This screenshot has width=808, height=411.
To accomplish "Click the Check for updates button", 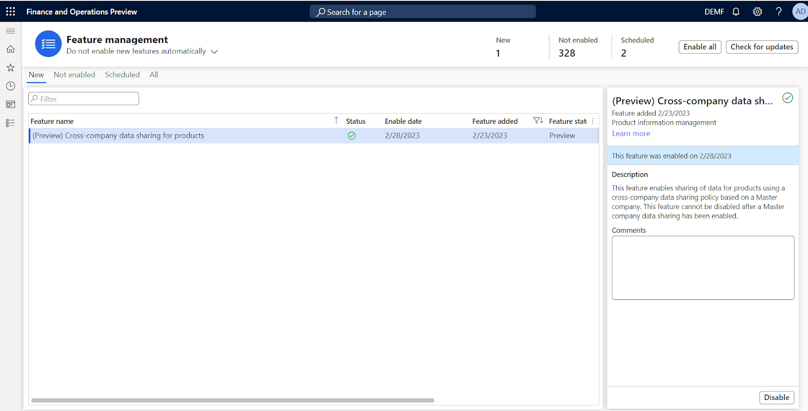I will click(x=762, y=47).
